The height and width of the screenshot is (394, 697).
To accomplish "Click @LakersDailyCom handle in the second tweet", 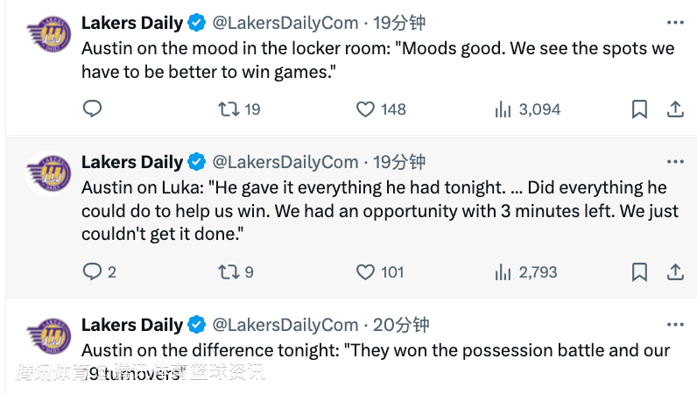I will [x=286, y=162].
